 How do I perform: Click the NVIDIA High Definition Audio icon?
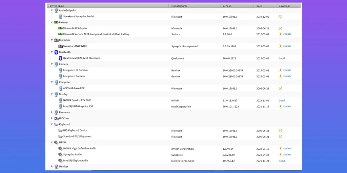pos(60,148)
